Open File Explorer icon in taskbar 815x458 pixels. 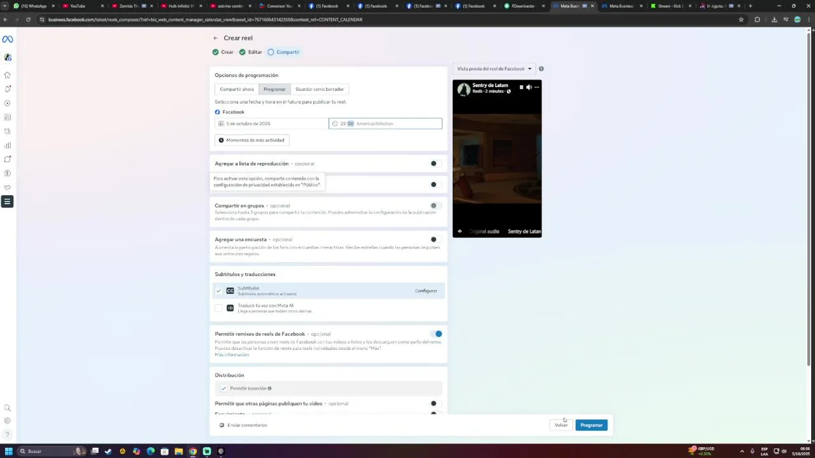pos(179,451)
